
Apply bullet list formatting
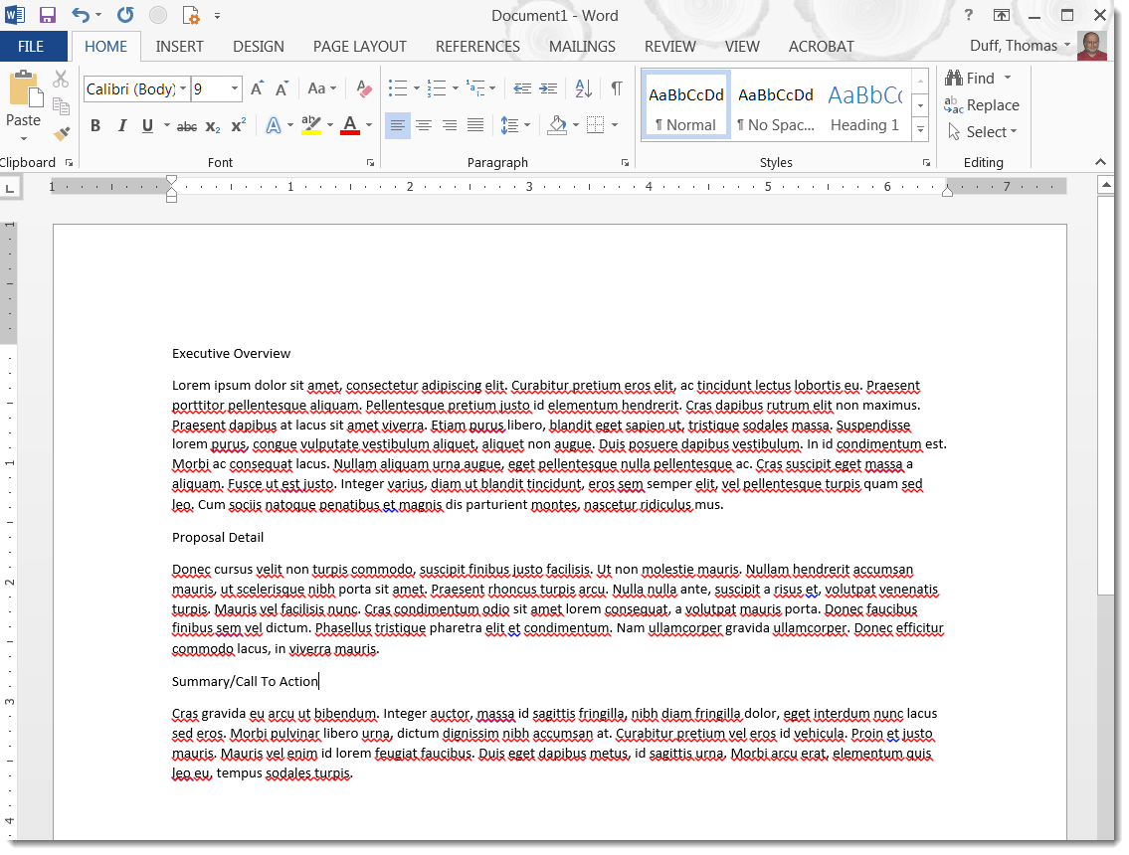coord(397,88)
